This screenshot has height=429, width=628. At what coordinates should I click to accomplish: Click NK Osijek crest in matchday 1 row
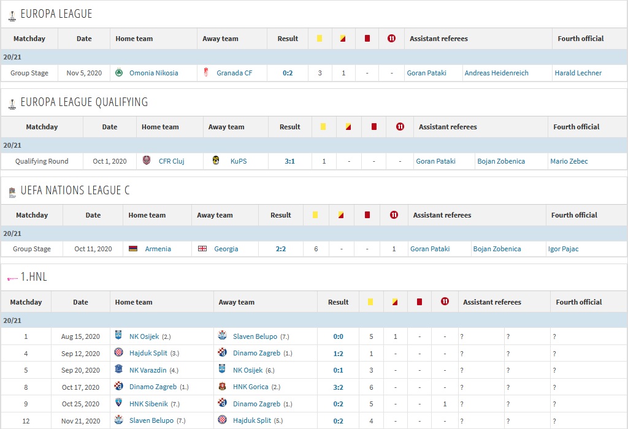pyautogui.click(x=118, y=335)
